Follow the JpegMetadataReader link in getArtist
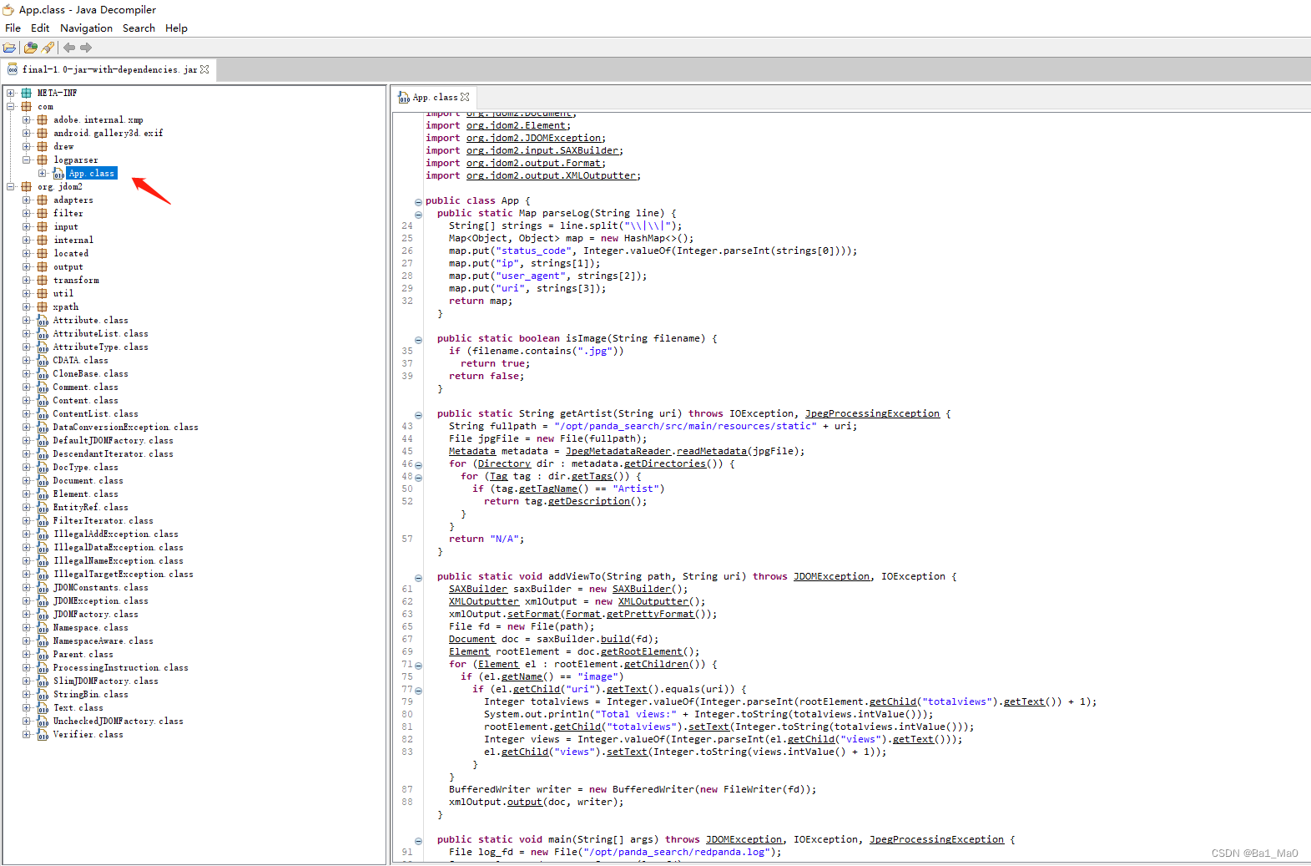Viewport: 1311px width, 866px height. pyautogui.click(x=618, y=451)
